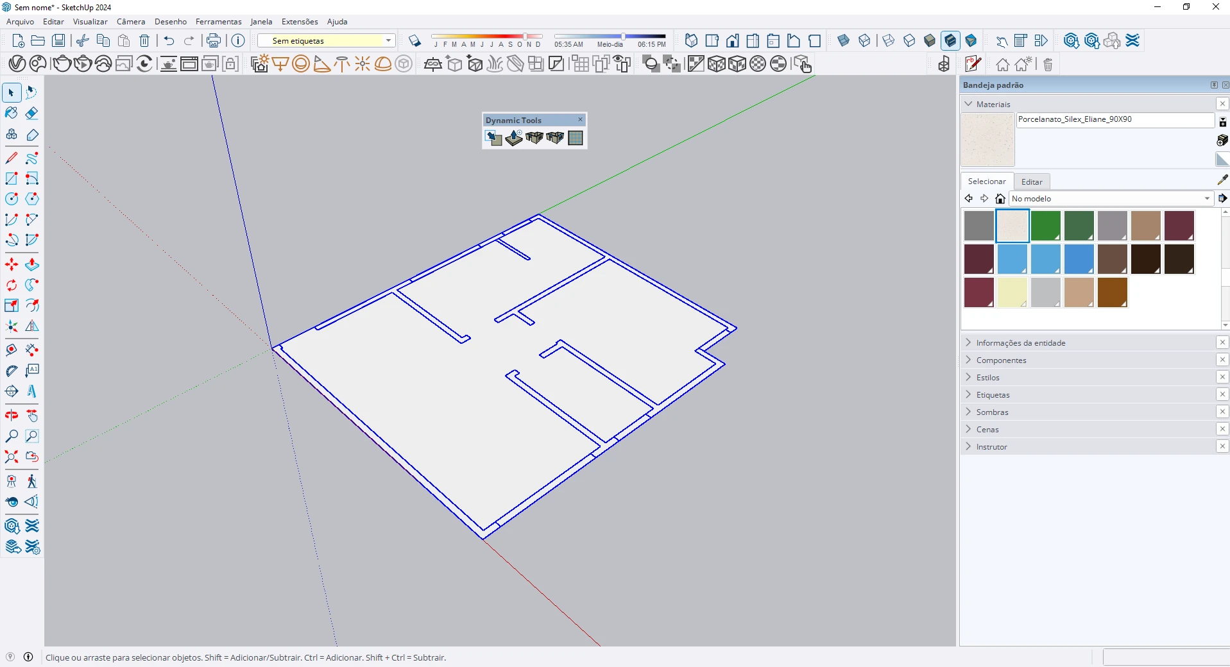Click materials back arrow button
The image size is (1230, 667).
[969, 199]
